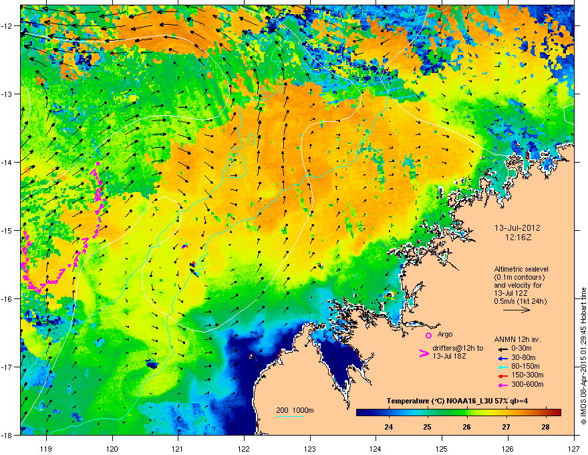The image size is (588, 455).
Task: Click latitude axis label '-13'
Action: click(7, 94)
